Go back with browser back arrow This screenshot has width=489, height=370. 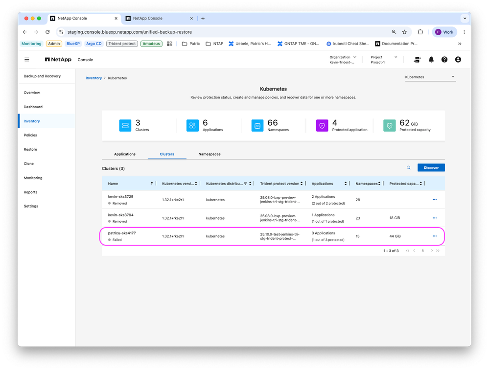[25, 32]
